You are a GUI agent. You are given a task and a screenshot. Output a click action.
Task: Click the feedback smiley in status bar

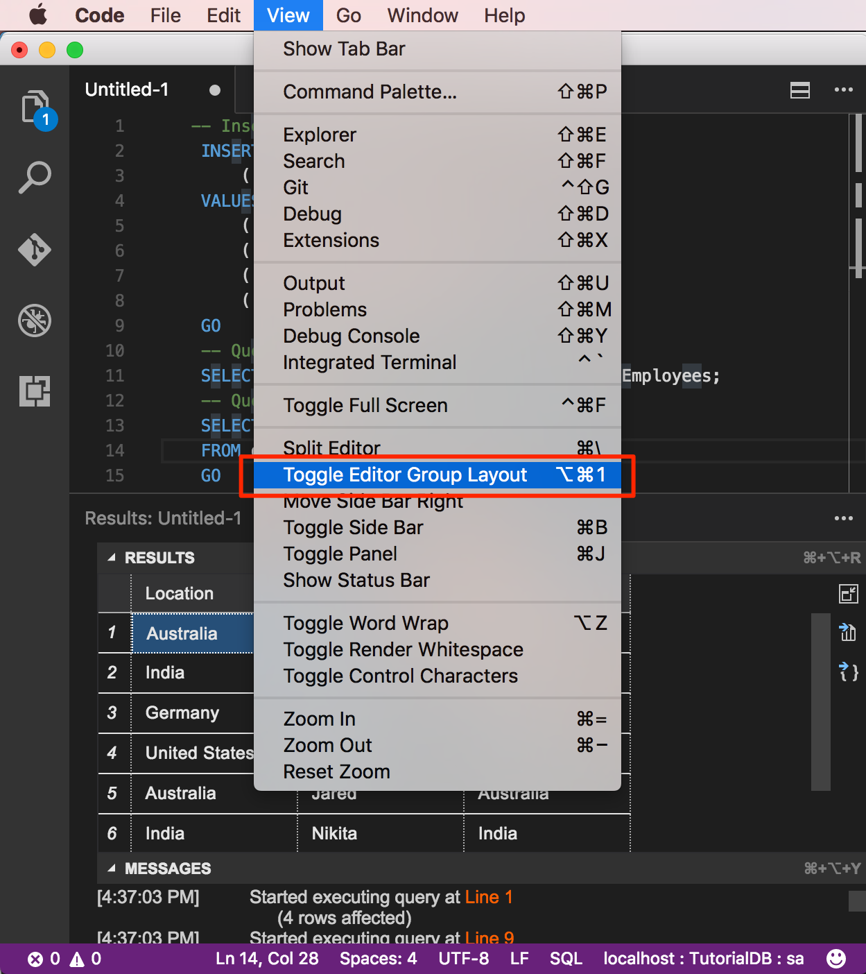point(836,959)
